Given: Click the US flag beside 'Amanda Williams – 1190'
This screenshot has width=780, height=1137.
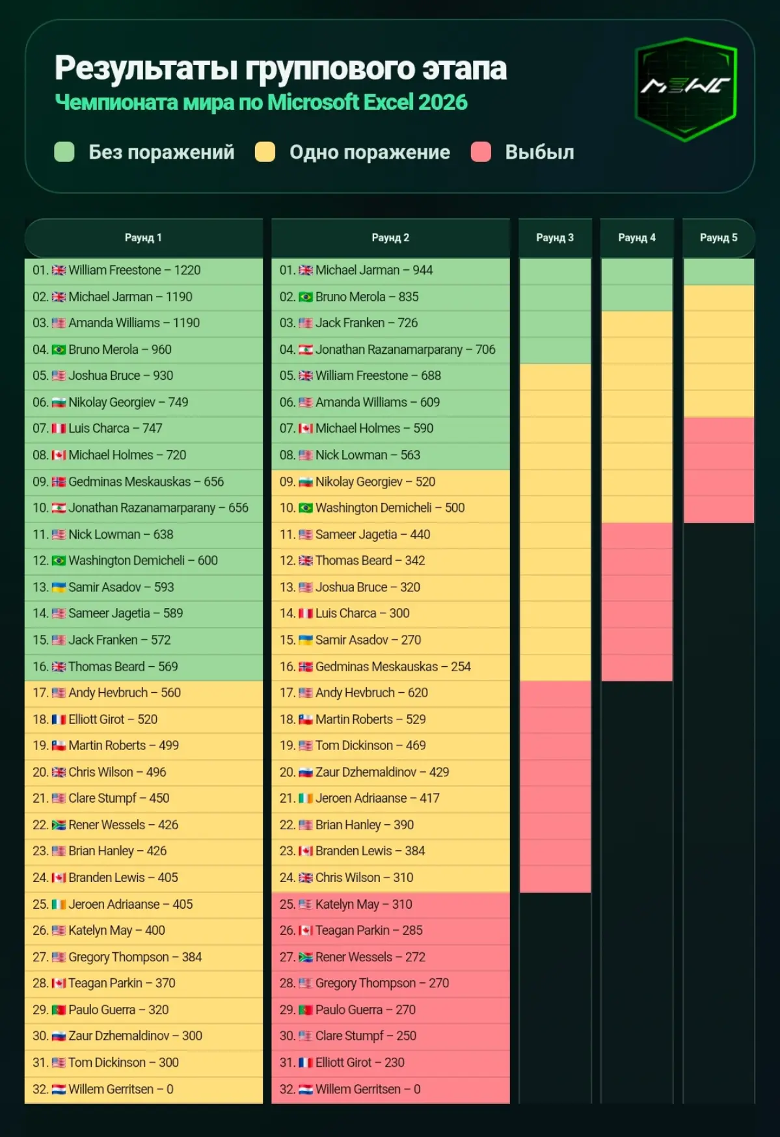Looking at the screenshot, I should click(59, 323).
